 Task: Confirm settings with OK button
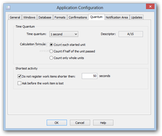pyautogui.click(x=57, y=123)
